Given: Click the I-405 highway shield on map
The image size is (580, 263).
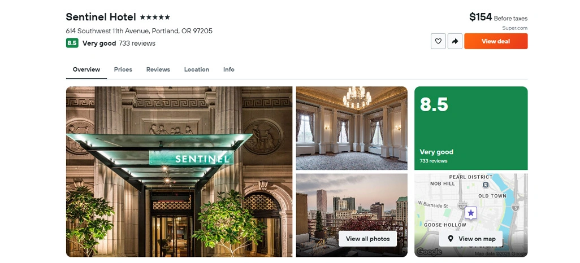Looking at the screenshot, I should coord(462,205).
